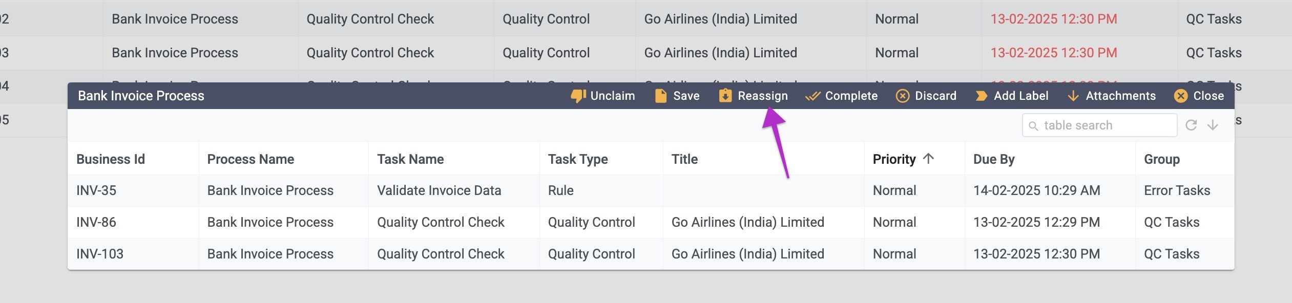
Task: Click the Complete button
Action: [x=842, y=96]
